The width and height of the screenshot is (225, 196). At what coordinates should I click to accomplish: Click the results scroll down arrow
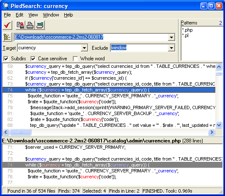[x=219, y=125]
